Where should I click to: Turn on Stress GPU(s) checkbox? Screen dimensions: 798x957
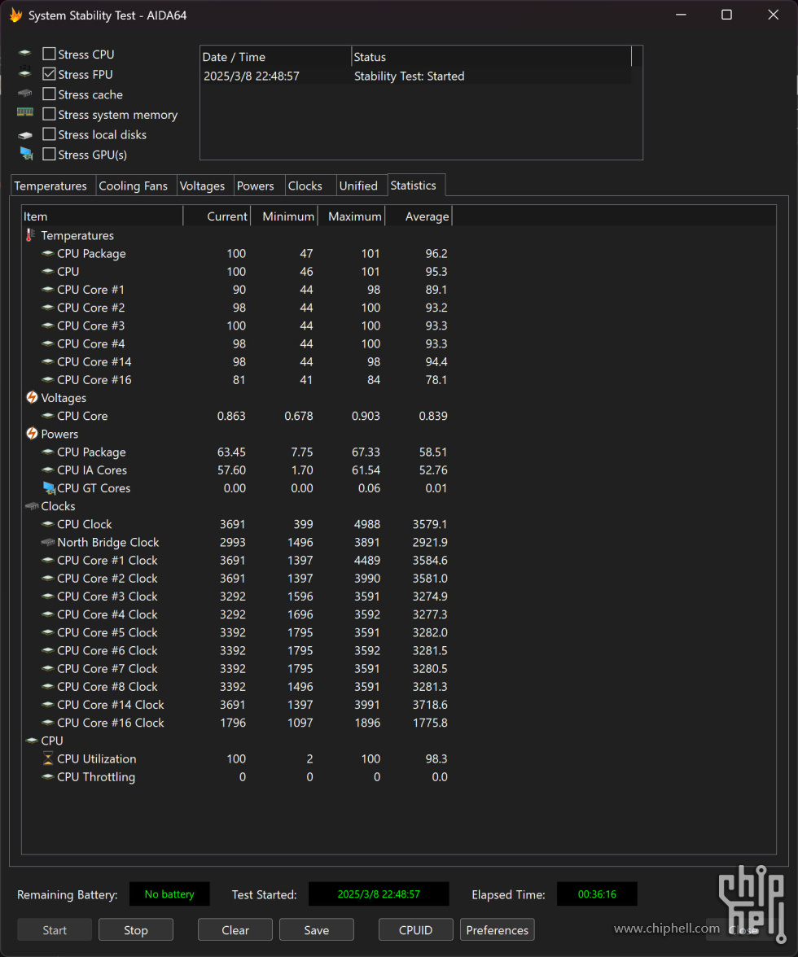49,155
